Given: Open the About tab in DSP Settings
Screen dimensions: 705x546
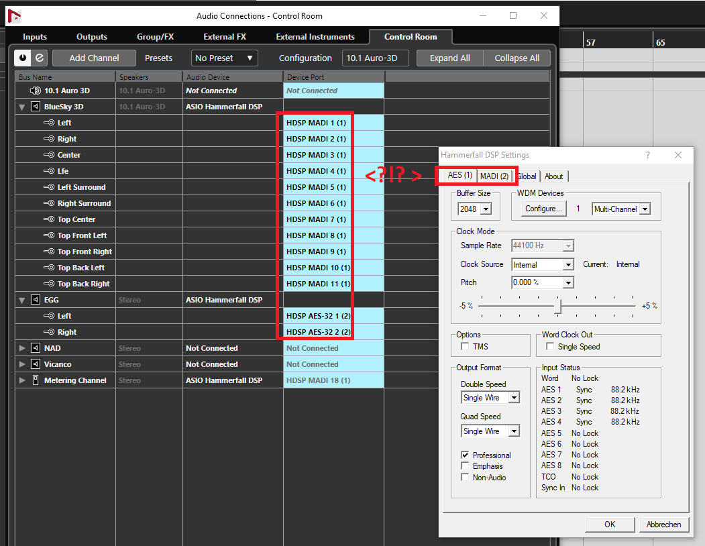Looking at the screenshot, I should 553,176.
